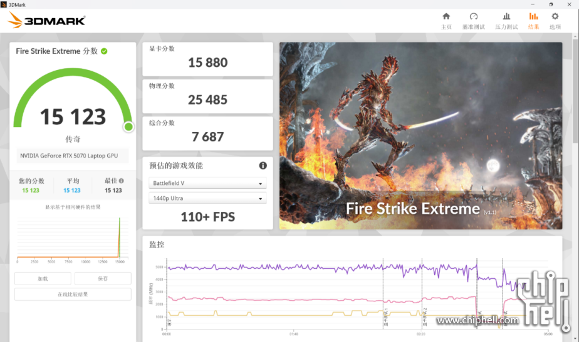Click the 在线比较结果 compare online button
The height and width of the screenshot is (342, 579).
tap(73, 294)
